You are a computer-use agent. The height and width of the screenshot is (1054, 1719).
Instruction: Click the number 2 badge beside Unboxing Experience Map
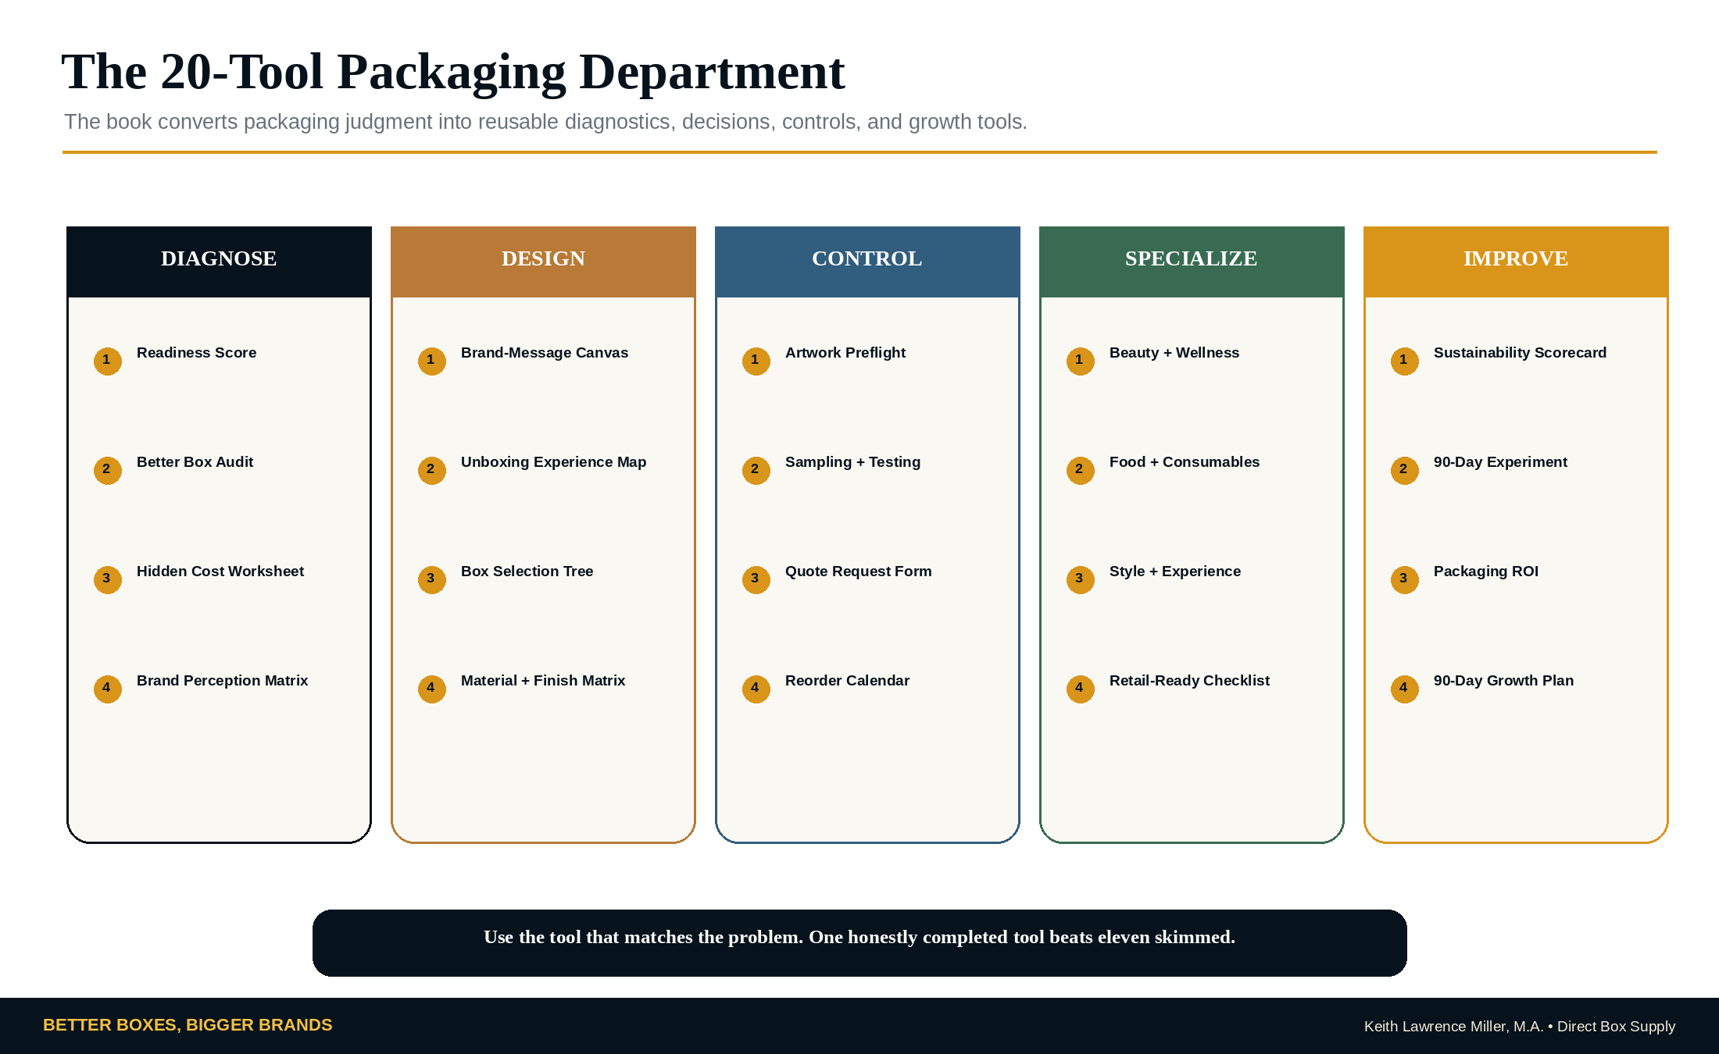pyautogui.click(x=432, y=470)
